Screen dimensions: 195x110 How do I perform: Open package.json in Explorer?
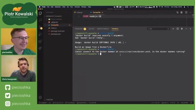56,34
